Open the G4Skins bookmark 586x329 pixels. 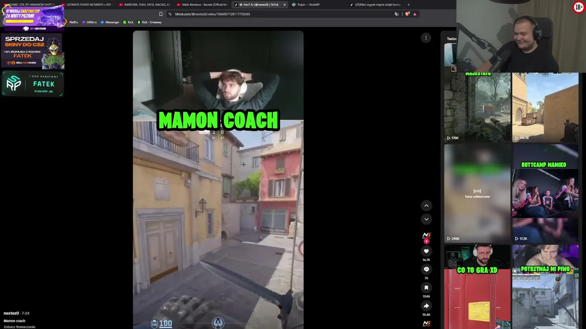pos(89,22)
